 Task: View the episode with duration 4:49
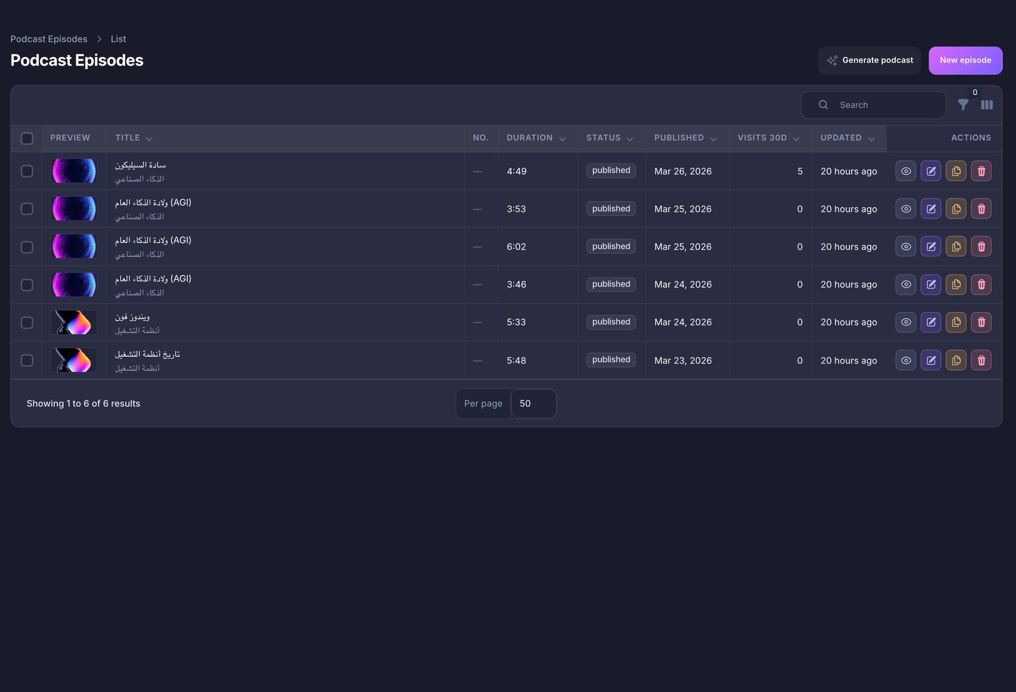tap(906, 171)
